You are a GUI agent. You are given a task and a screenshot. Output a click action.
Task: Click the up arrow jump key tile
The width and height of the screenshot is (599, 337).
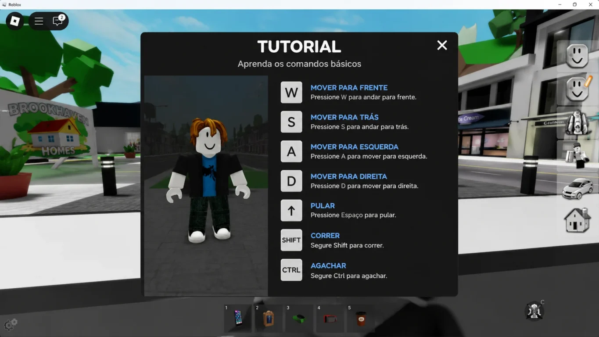[291, 211]
